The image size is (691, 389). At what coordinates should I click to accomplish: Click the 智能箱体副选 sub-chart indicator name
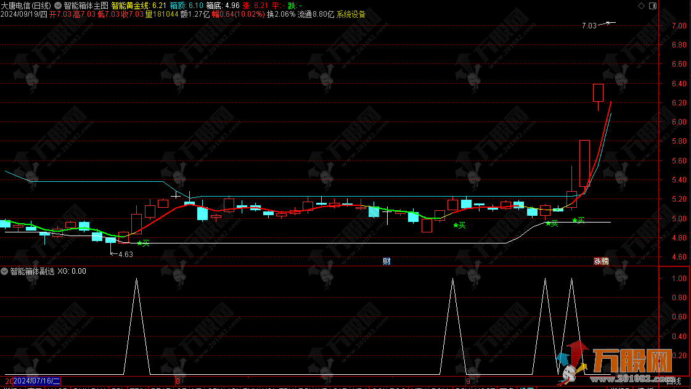point(32,271)
